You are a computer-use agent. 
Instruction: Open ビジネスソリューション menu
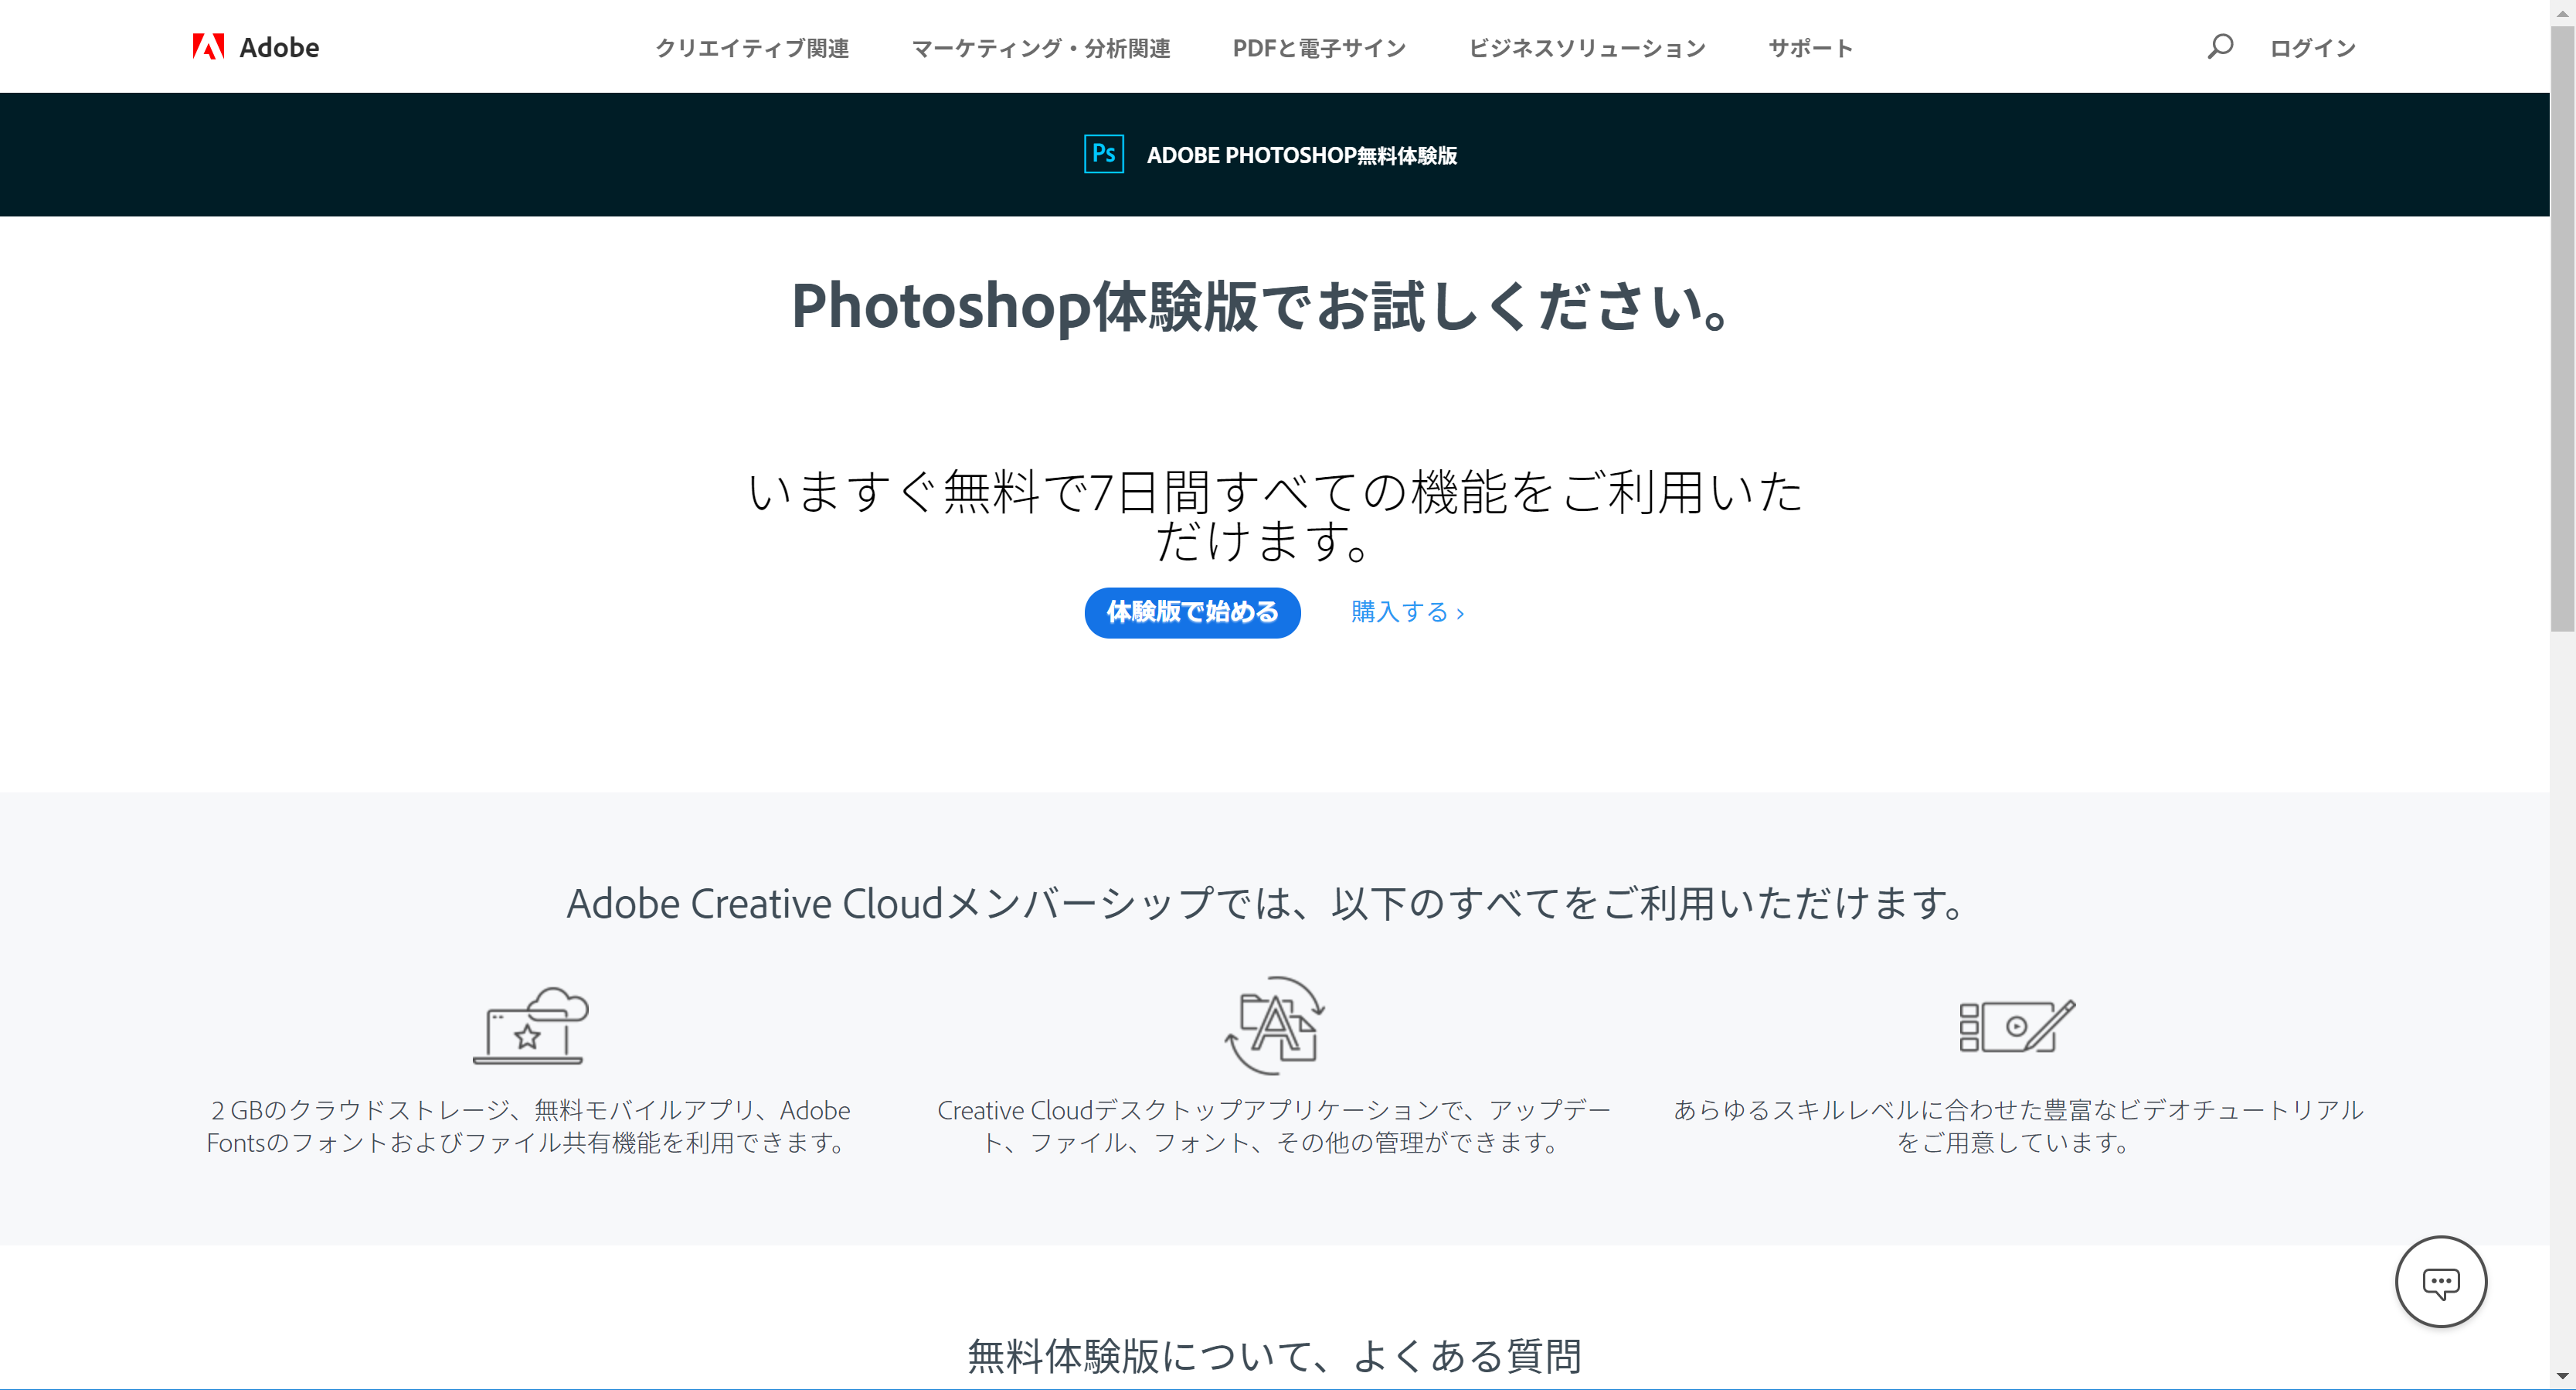1587,48
